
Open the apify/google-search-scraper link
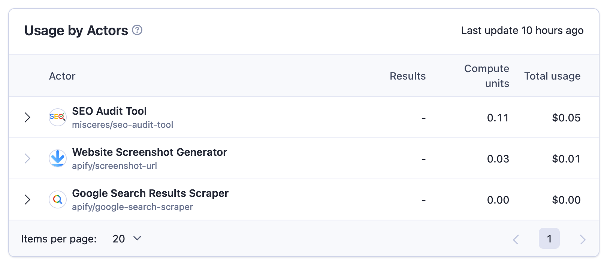132,207
